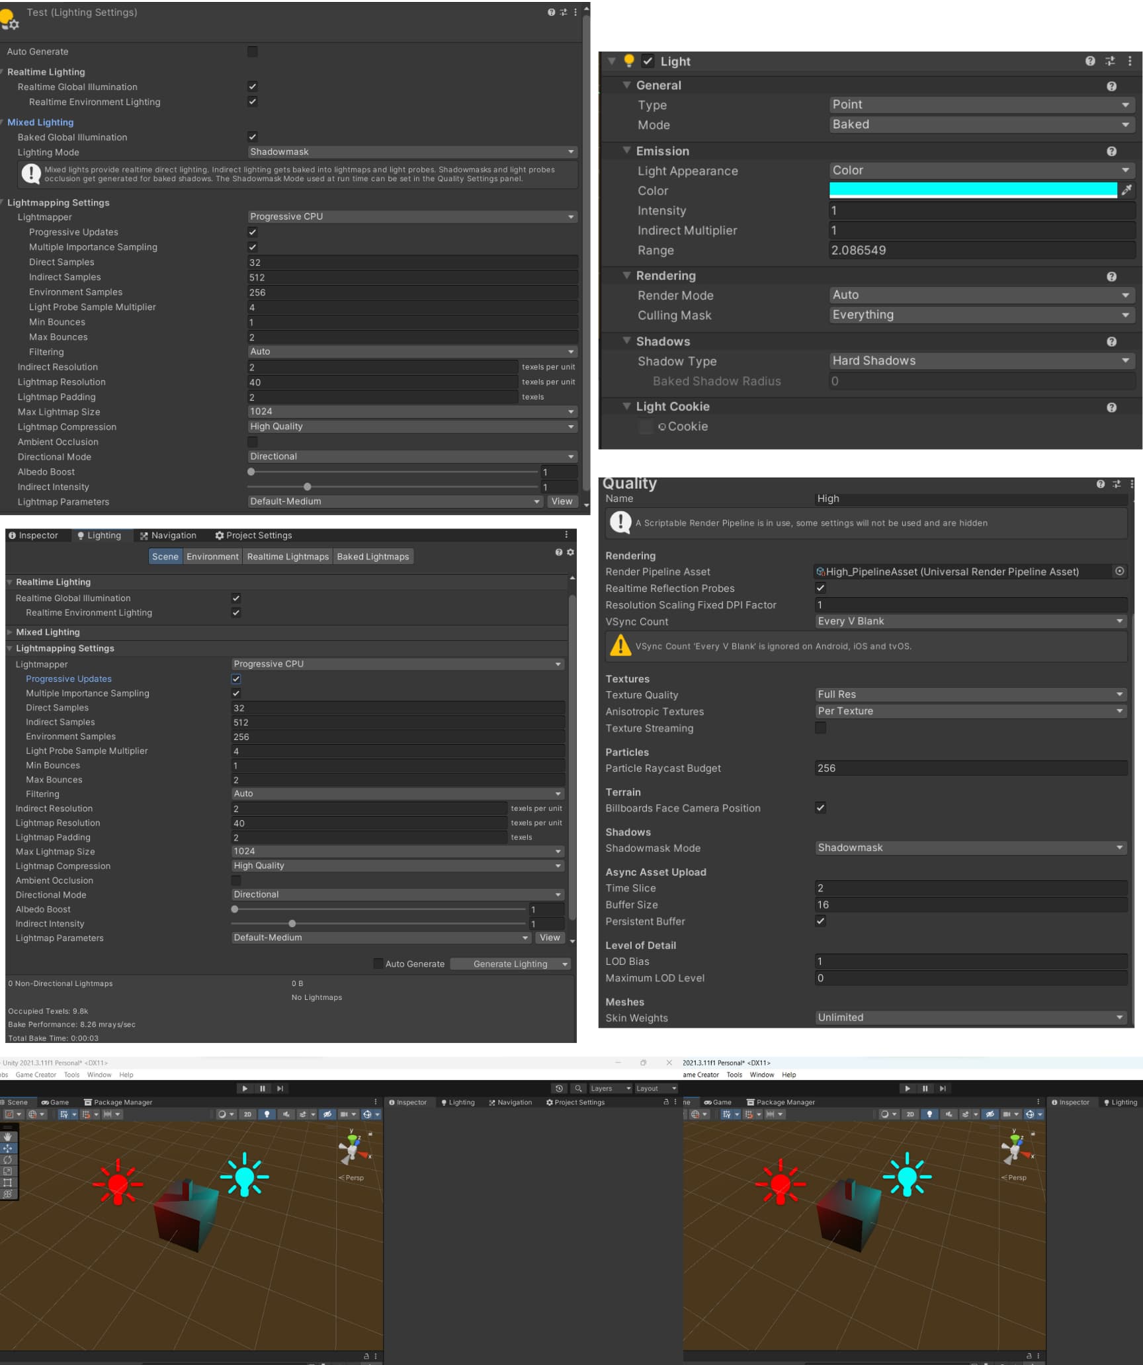Enable the Texture Streaming checkbox
Image resolution: width=1143 pixels, height=1365 pixels.
point(820,727)
